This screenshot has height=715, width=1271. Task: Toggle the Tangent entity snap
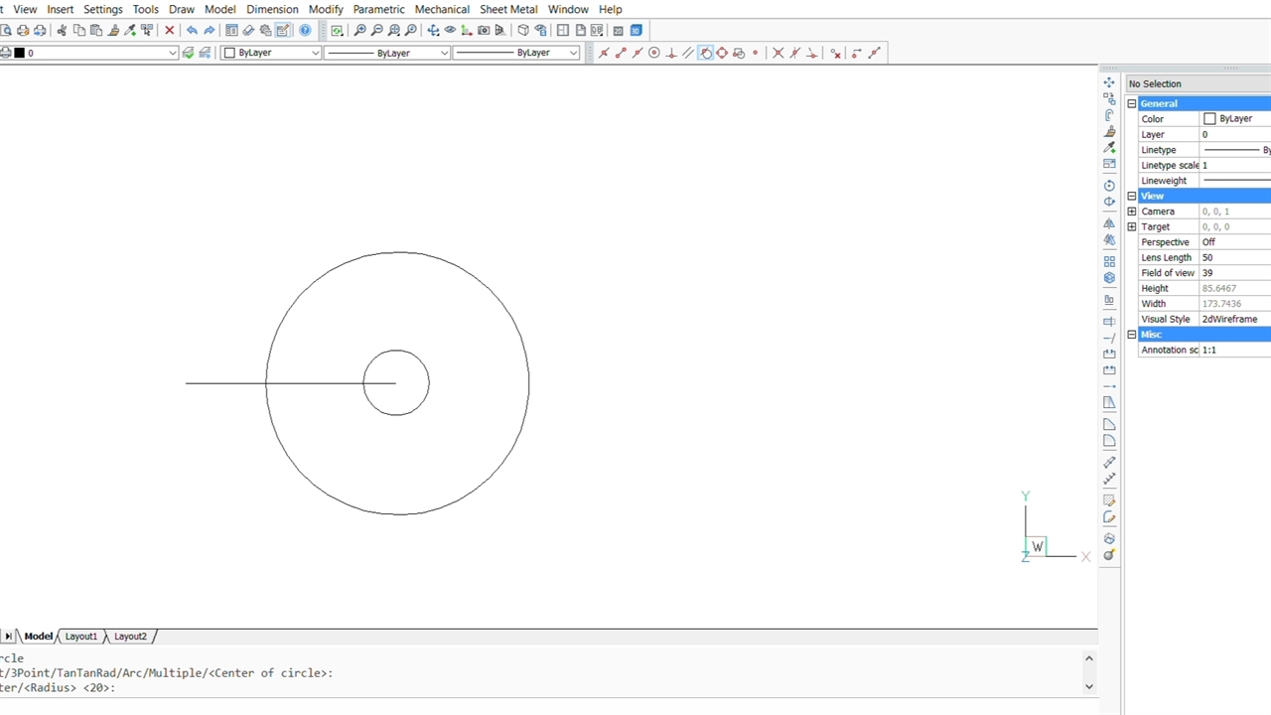pyautogui.click(x=705, y=53)
